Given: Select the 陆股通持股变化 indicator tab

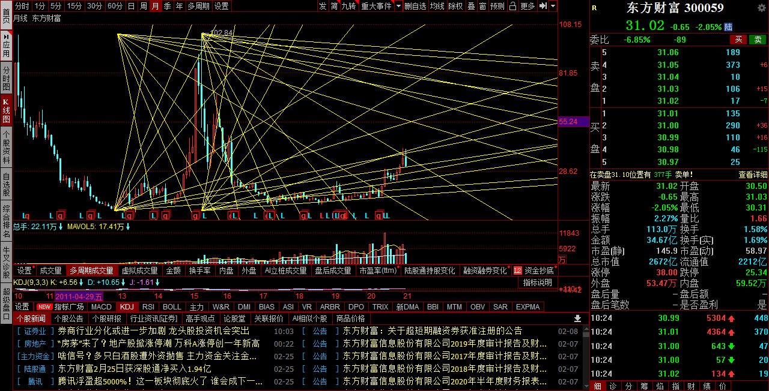Looking at the screenshot, I should pyautogui.click(x=430, y=270).
